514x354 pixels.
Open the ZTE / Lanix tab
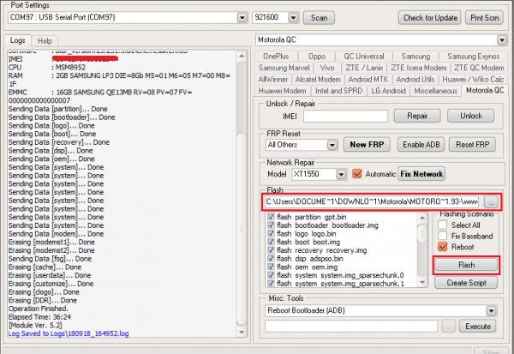click(x=364, y=68)
